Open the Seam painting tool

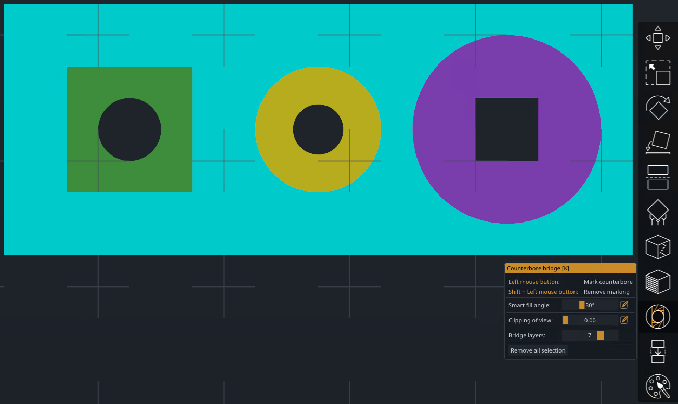pyautogui.click(x=658, y=247)
